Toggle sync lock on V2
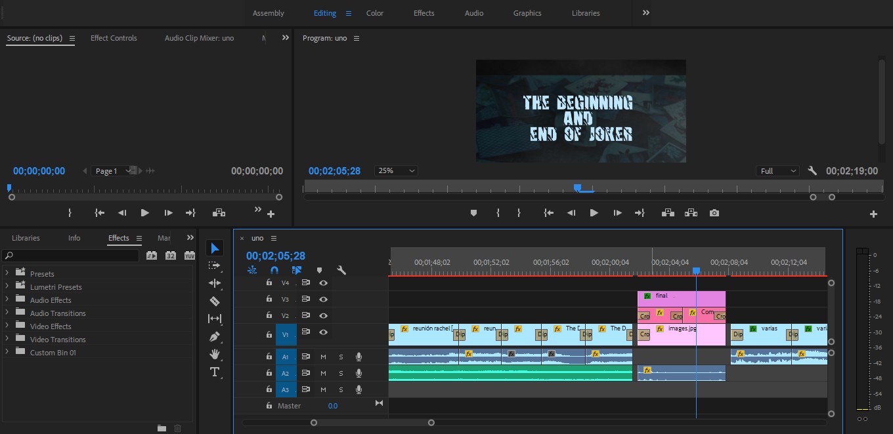This screenshot has width=893, height=434. click(305, 315)
